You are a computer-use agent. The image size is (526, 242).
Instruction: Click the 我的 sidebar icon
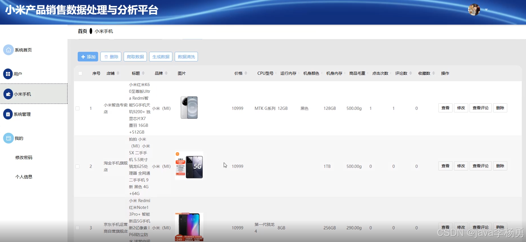(x=8, y=138)
